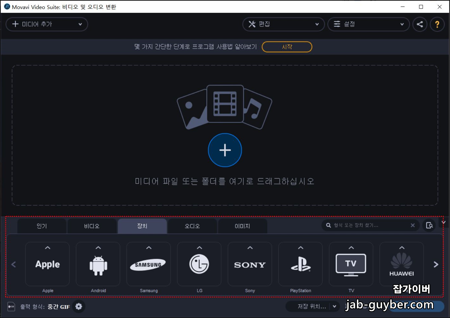The height and width of the screenshot is (318, 450).
Task: Click the magnifier icon in format search
Action: pyautogui.click(x=328, y=225)
